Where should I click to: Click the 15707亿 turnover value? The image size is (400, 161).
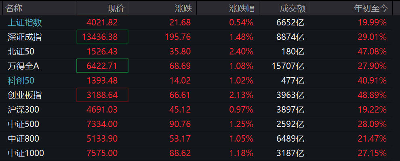coord(288,66)
